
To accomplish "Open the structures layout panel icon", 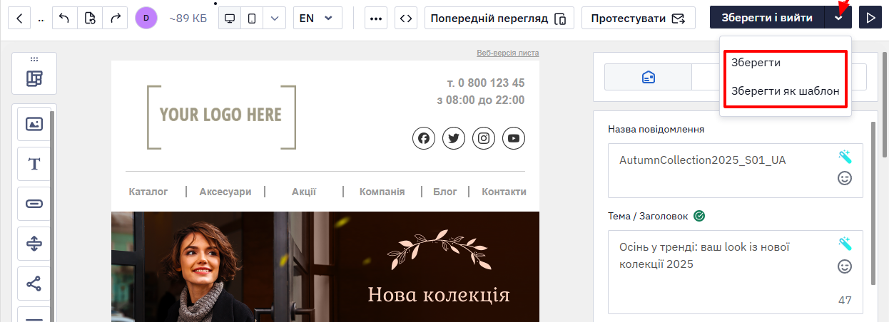I will pyautogui.click(x=34, y=78).
